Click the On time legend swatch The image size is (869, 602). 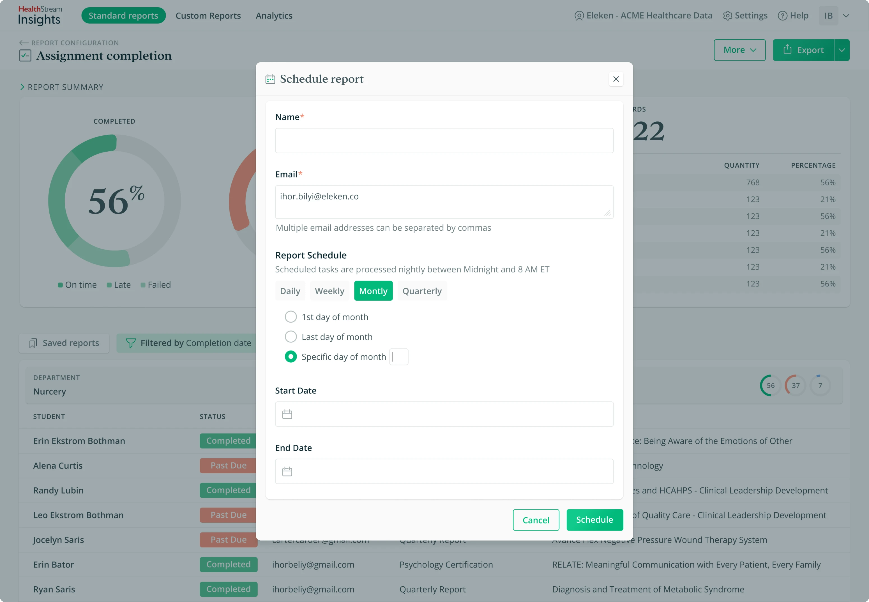coord(60,285)
